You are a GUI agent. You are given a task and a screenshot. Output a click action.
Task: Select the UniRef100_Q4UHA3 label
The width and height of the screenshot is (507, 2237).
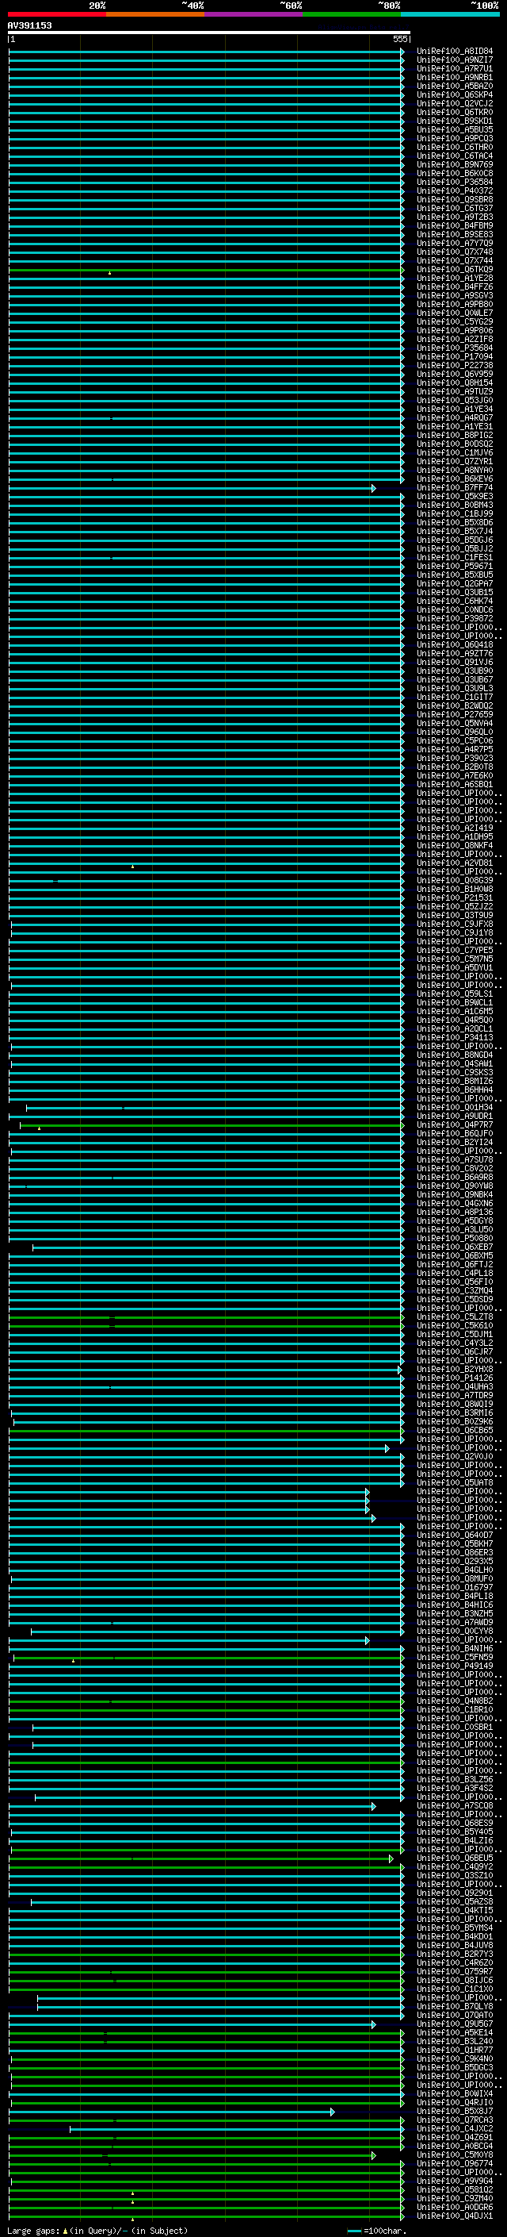[454, 1387]
